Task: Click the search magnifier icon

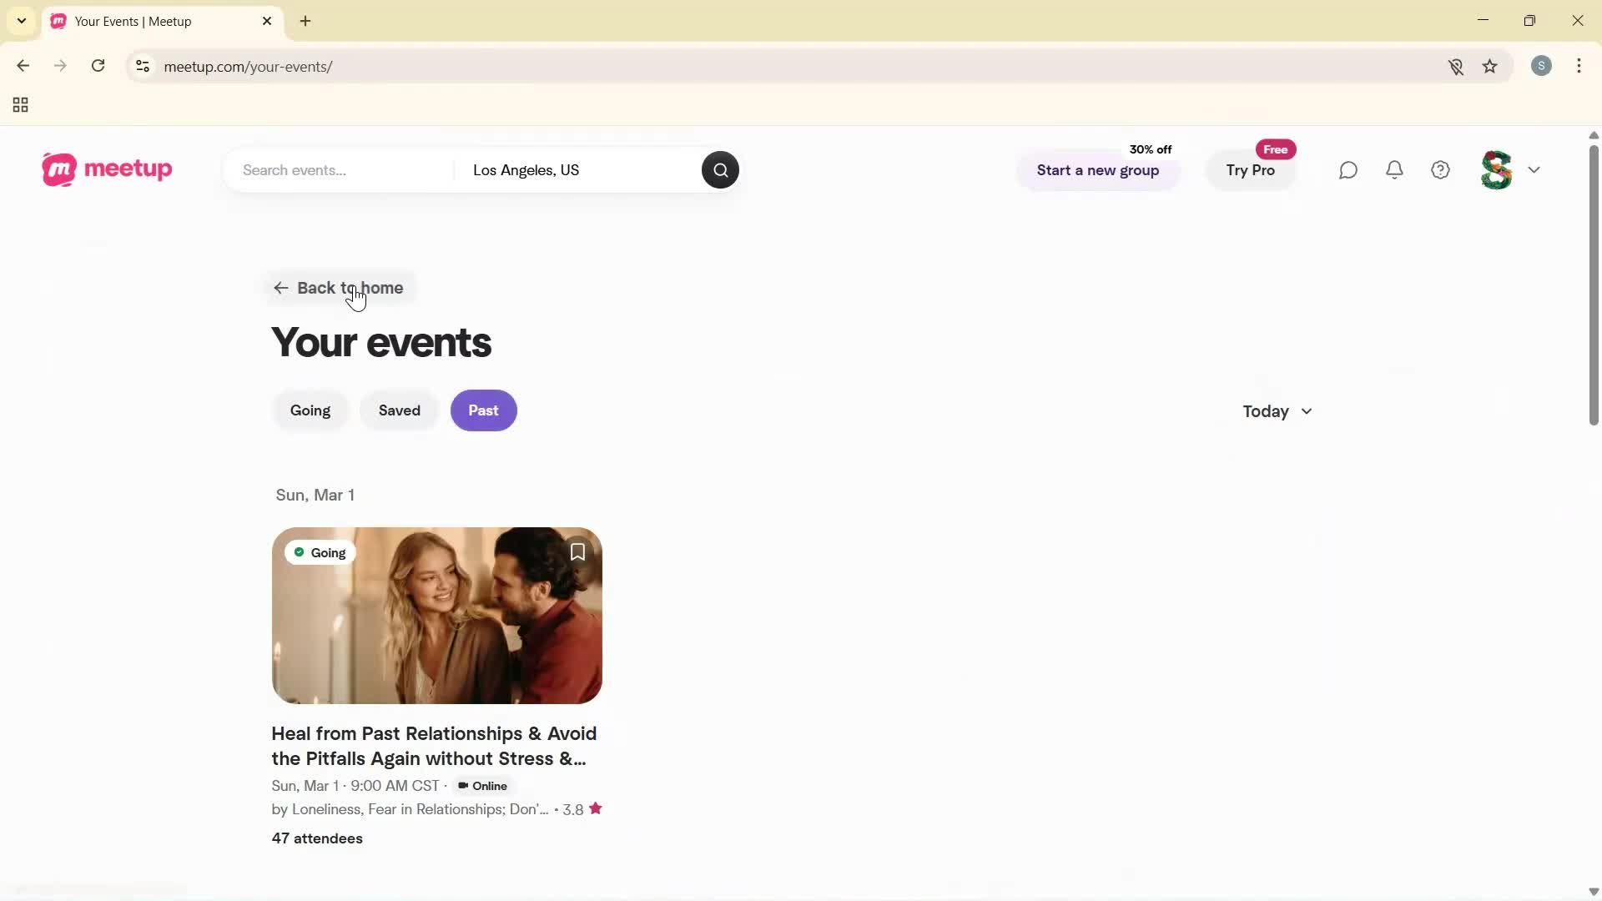Action: tap(719, 169)
